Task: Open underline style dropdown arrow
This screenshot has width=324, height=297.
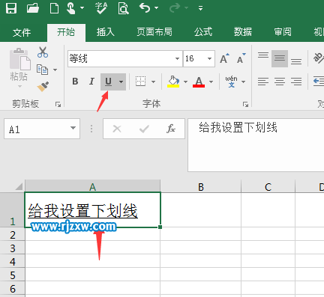Action: point(121,82)
